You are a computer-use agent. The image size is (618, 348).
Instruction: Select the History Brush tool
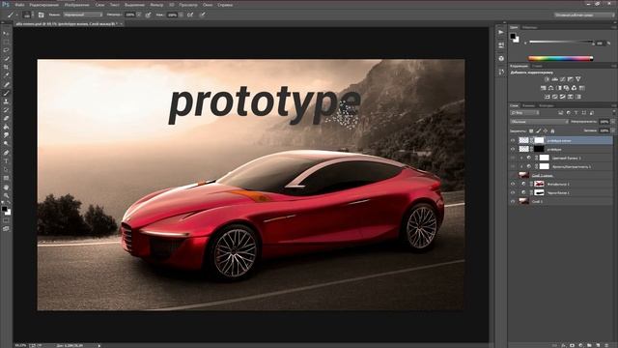6,110
